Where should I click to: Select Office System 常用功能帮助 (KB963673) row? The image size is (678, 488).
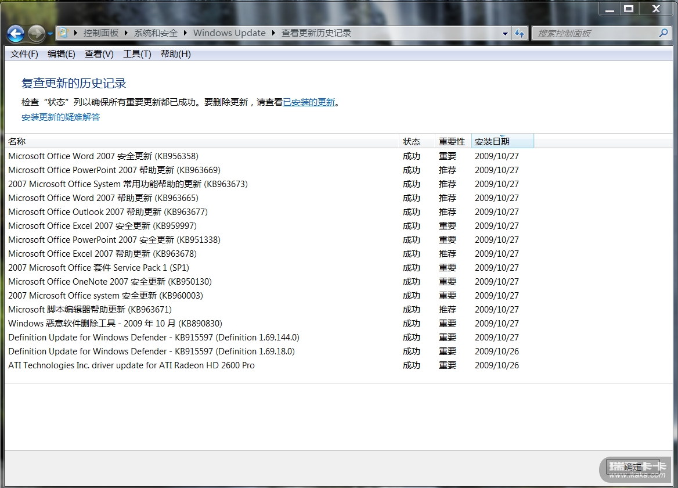[270, 184]
